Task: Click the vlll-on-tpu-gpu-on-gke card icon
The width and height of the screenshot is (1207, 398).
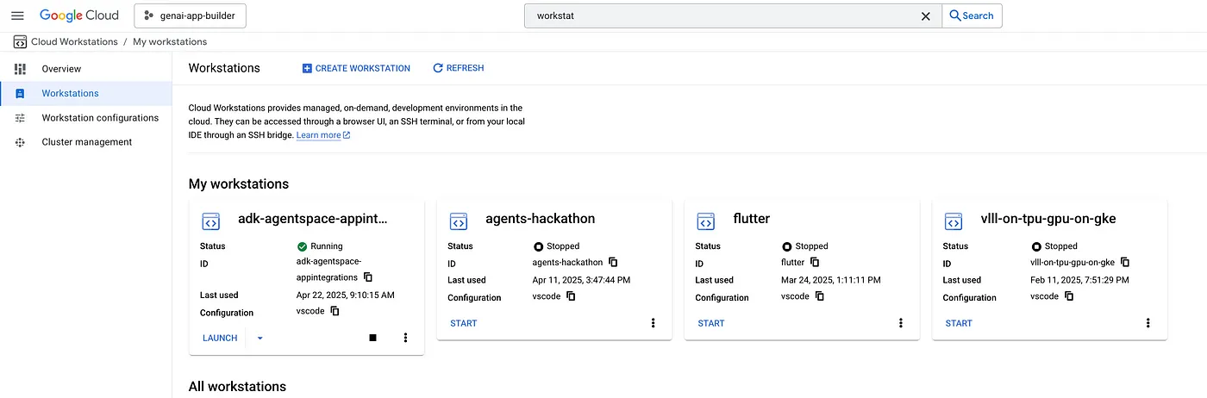Action: [x=954, y=221]
